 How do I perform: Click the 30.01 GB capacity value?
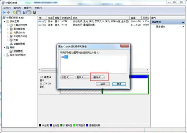pos(136,22)
